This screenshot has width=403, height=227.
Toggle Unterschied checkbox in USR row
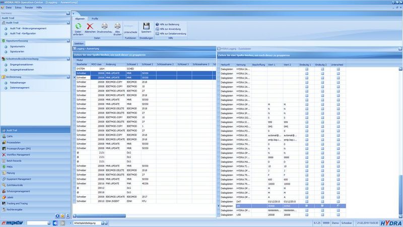(x=338, y=215)
